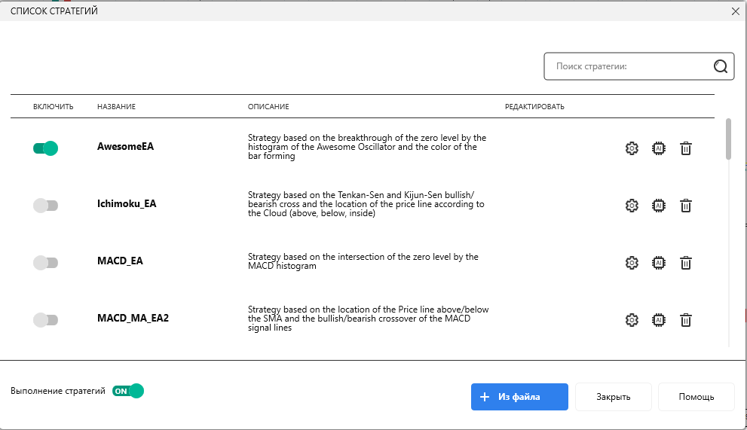The image size is (747, 430).
Task: Click AI chip icon for Ichimoku_EA
Action: (659, 206)
